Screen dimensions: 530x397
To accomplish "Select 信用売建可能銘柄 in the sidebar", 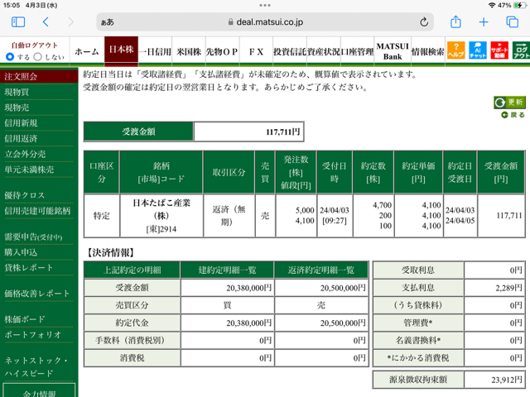I will pos(39,211).
